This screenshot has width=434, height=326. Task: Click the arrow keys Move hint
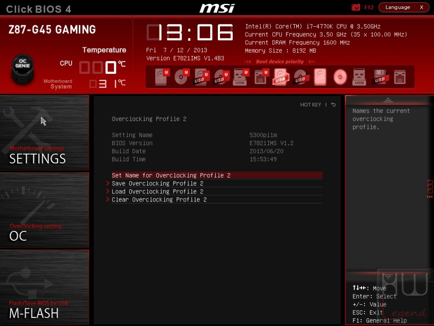point(369,288)
